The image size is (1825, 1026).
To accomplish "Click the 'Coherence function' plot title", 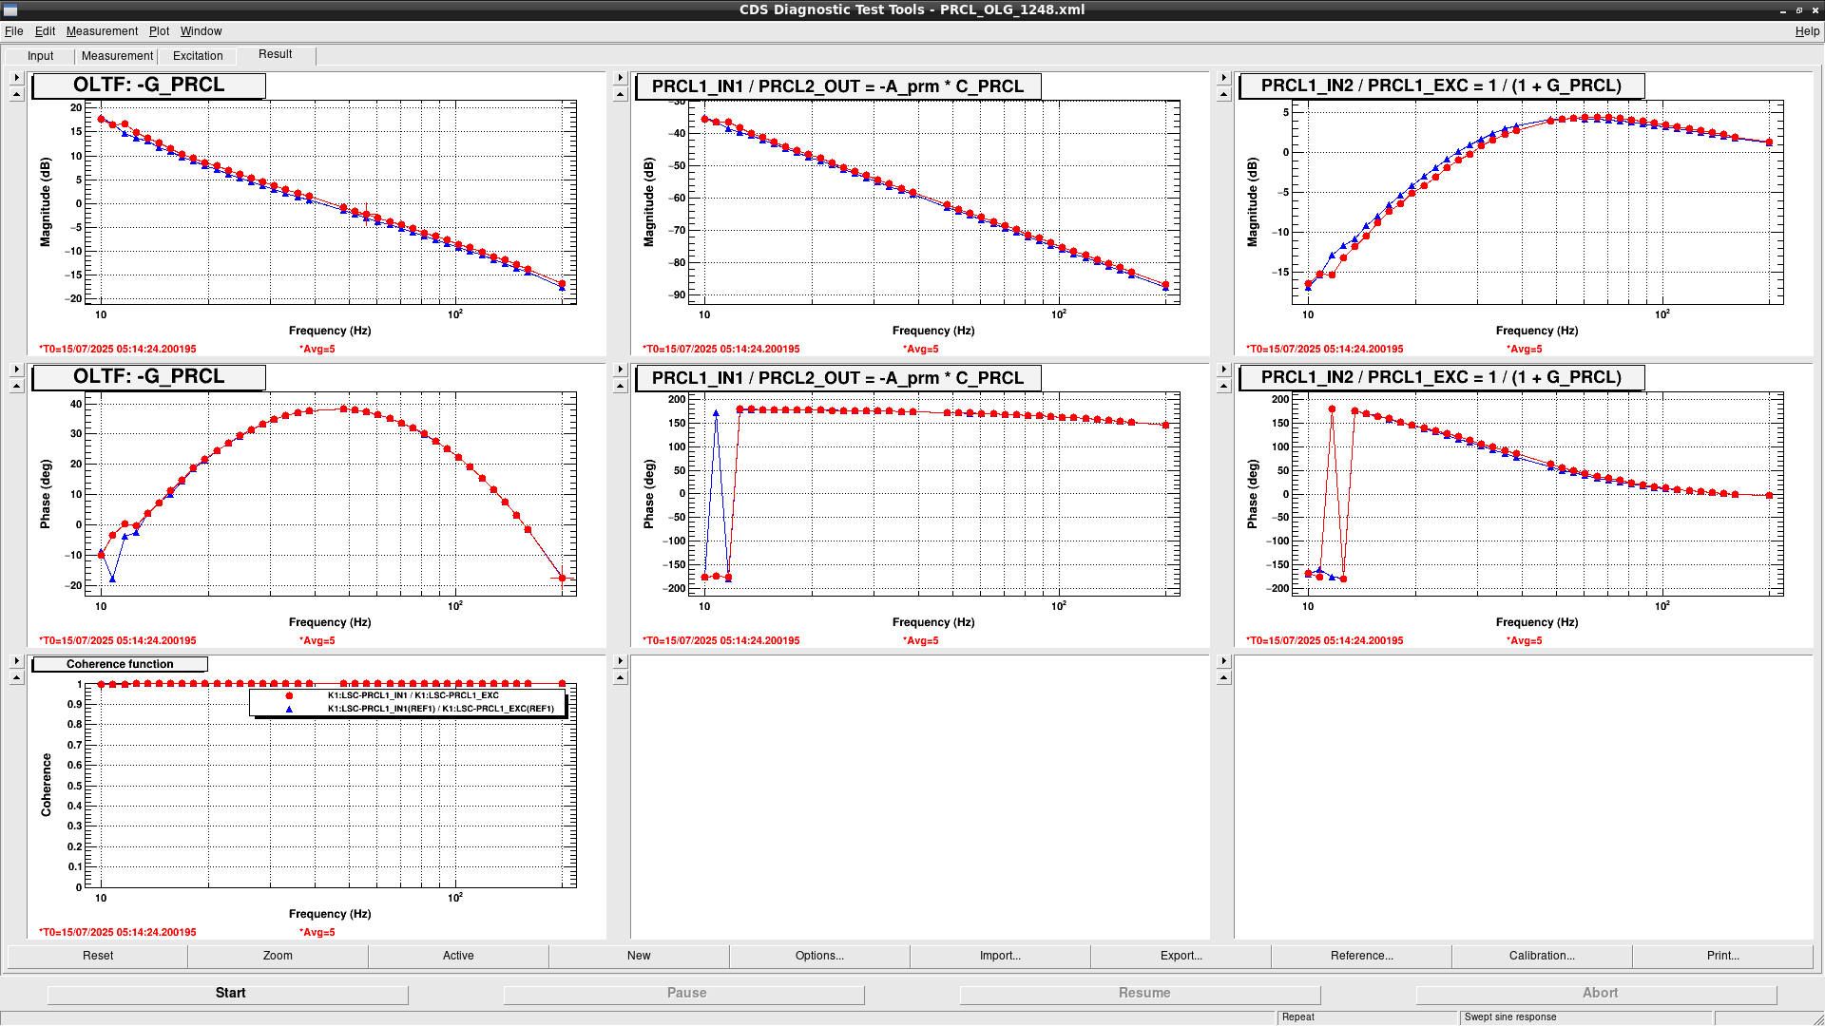I will pyautogui.click(x=120, y=664).
